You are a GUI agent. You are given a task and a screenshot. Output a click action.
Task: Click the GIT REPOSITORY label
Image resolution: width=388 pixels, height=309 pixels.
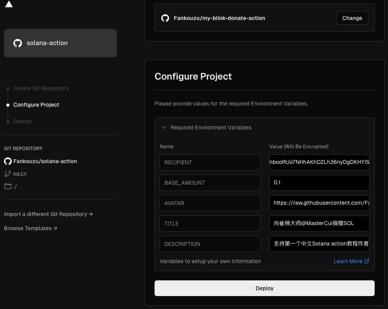[x=23, y=149]
